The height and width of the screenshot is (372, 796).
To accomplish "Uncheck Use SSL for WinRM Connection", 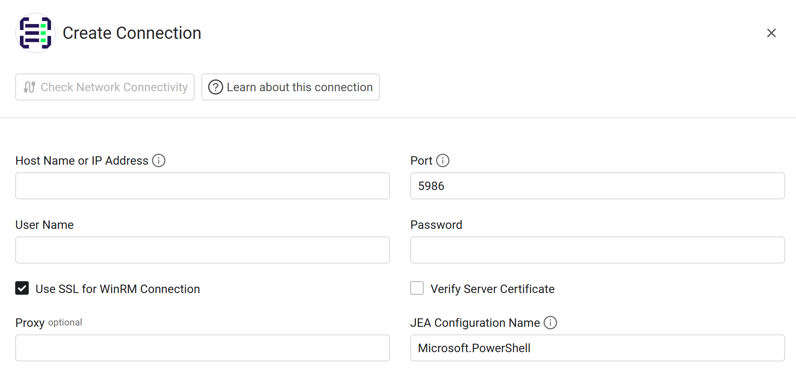I will pos(22,288).
